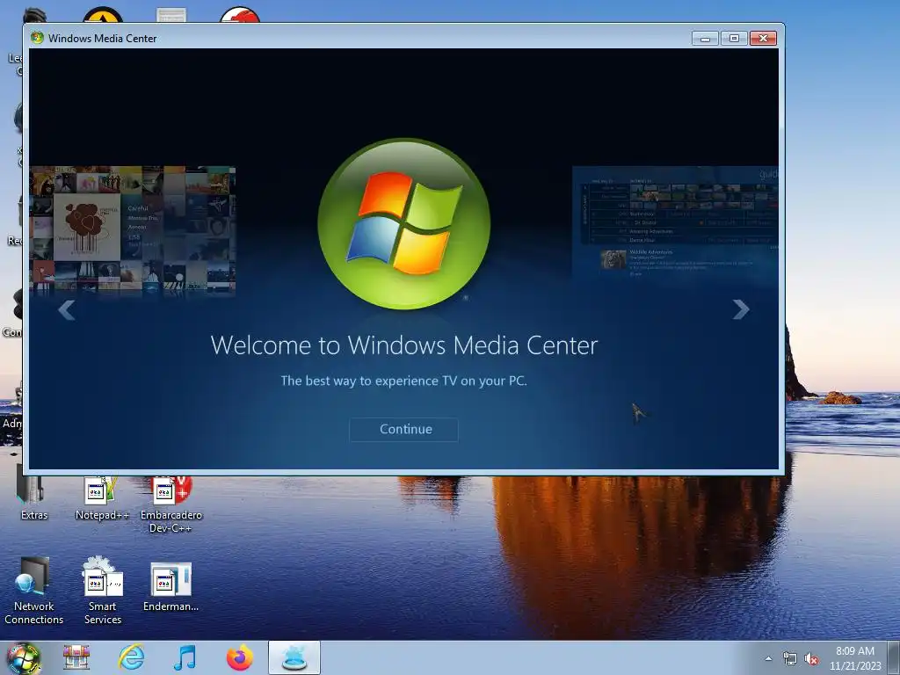Open the music note app in taskbar

[185, 657]
